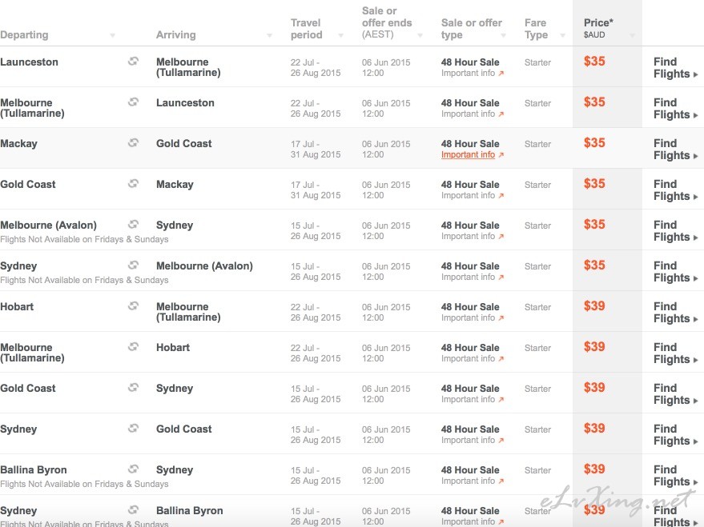Sort by Arriving column arrow
The width and height of the screenshot is (704, 527).
coord(269,35)
